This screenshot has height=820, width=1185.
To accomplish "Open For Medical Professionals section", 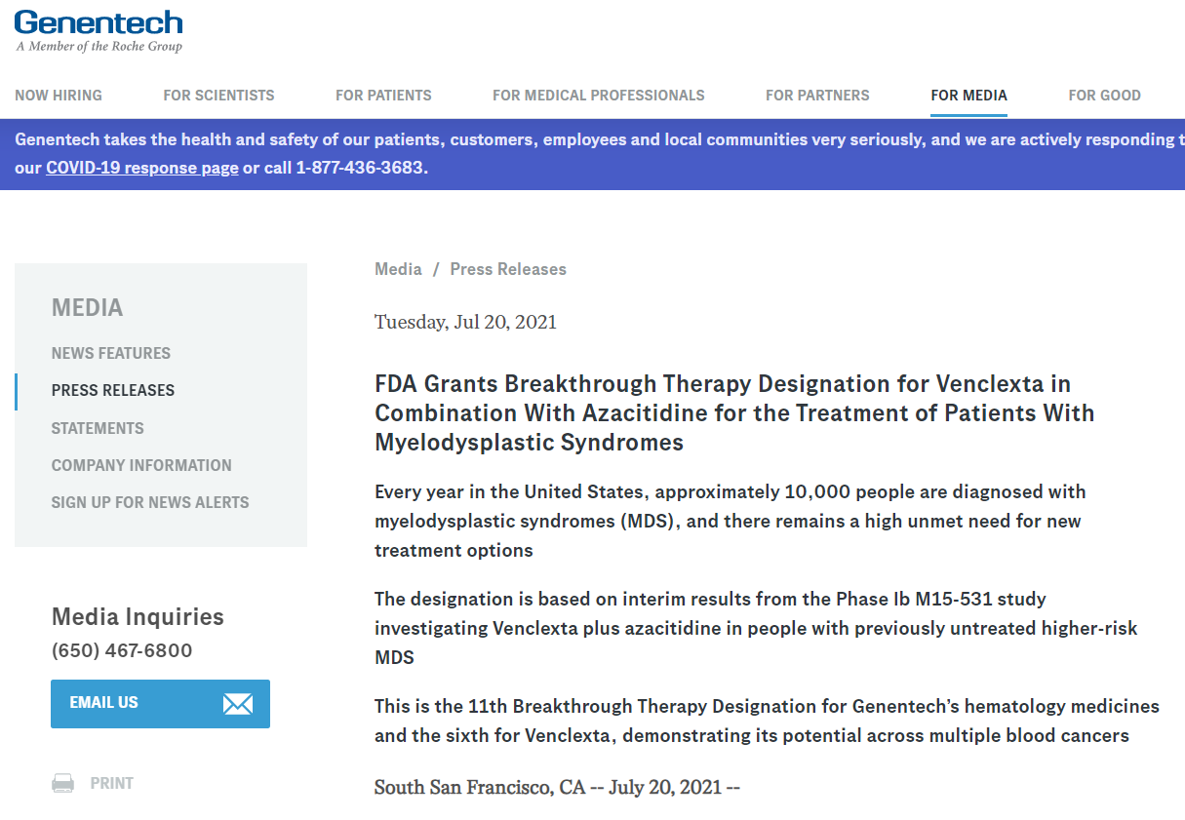I will click(599, 96).
